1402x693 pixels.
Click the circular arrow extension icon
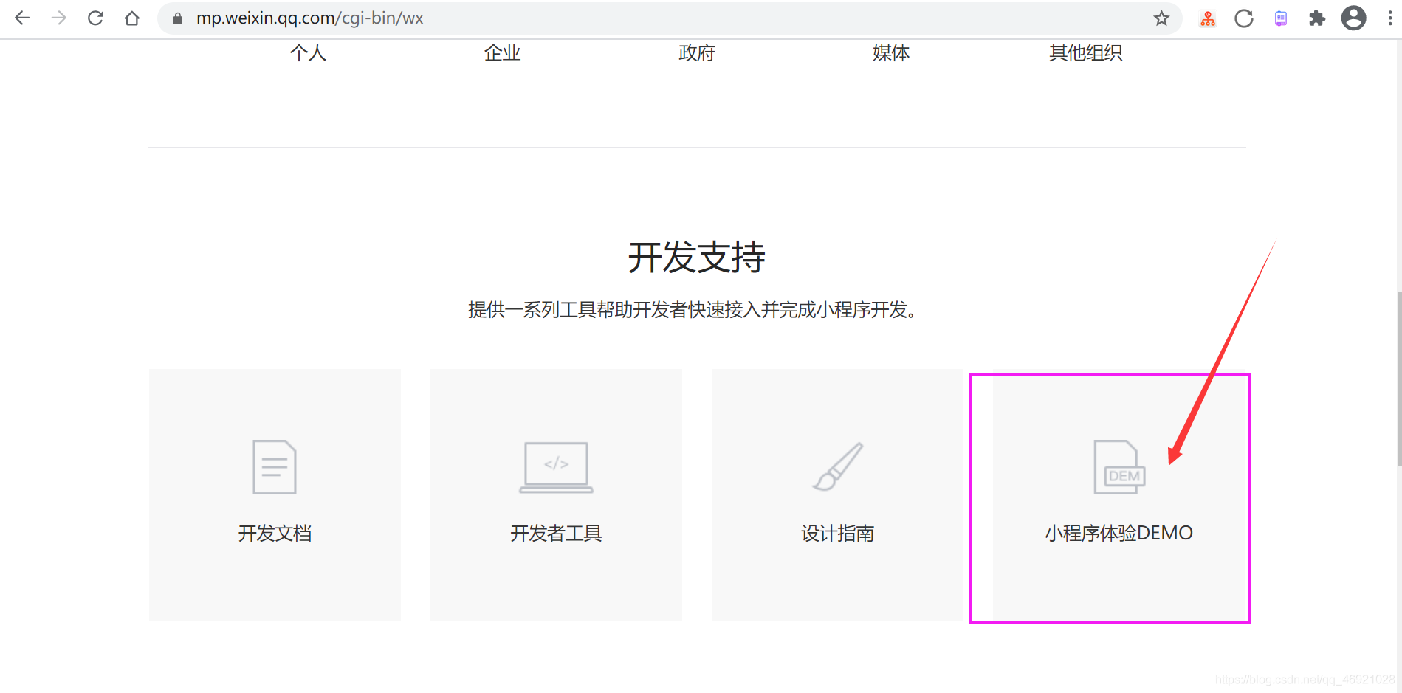click(x=1244, y=18)
